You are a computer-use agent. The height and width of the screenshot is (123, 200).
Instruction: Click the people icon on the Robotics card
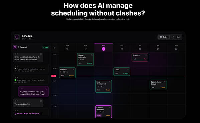73,70
